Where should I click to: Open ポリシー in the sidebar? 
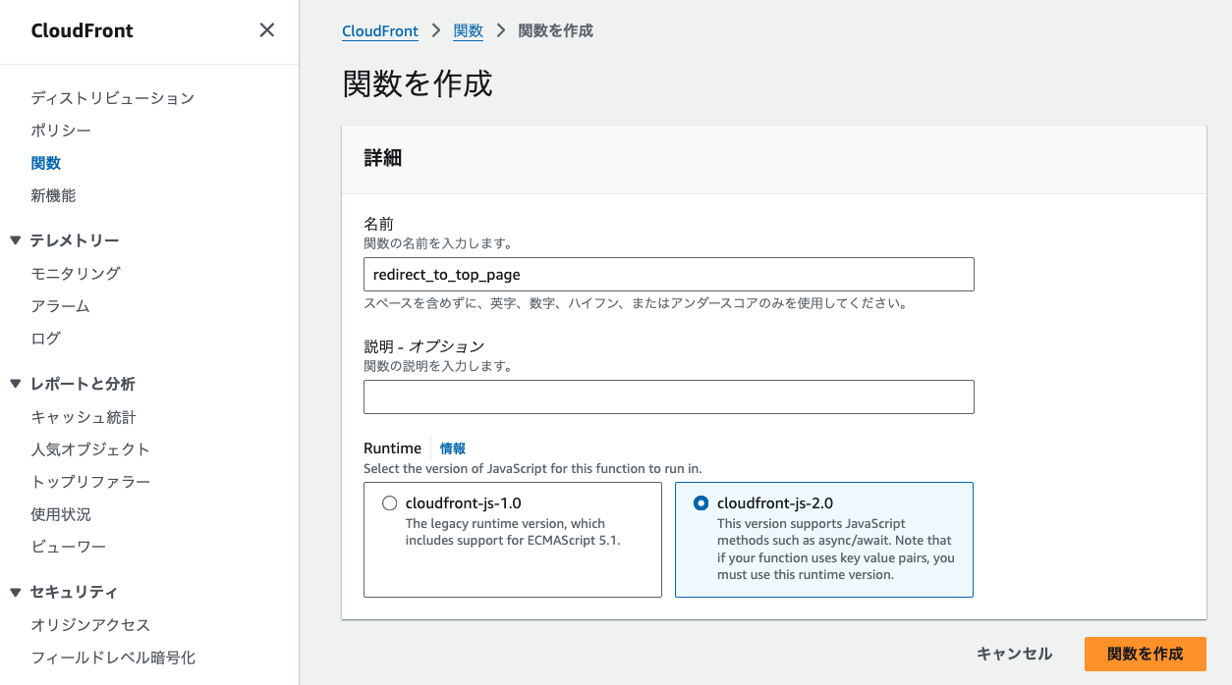(x=61, y=131)
